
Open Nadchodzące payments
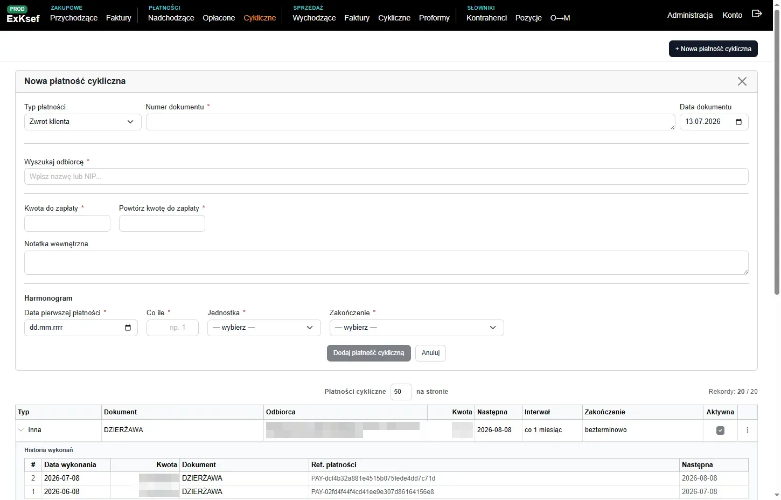pyautogui.click(x=171, y=18)
